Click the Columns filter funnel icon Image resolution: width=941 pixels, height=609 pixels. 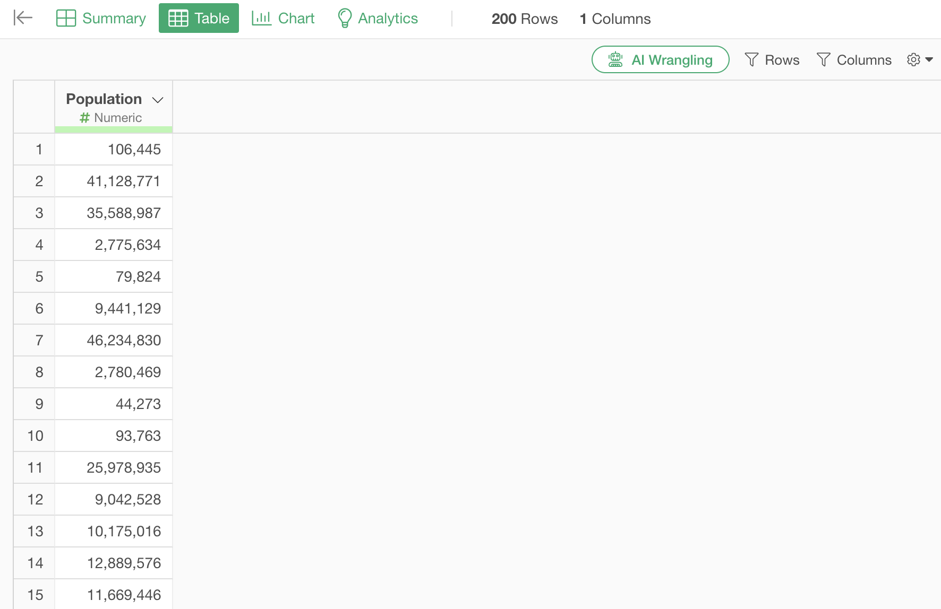pyautogui.click(x=823, y=59)
